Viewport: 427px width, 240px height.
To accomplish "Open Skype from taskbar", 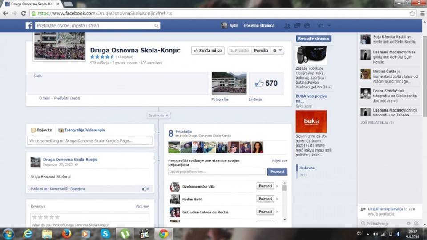I will coord(105,234).
